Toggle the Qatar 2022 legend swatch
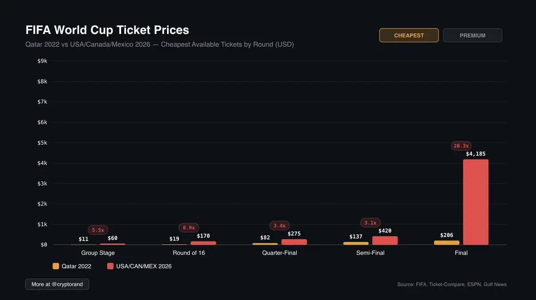Screen dimensions: 536x300 (56, 266)
